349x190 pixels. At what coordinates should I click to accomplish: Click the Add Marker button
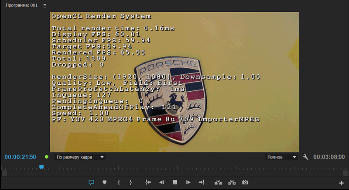[104, 183]
